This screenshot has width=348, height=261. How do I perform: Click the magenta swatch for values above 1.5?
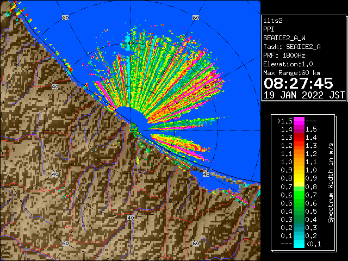coord(299,121)
